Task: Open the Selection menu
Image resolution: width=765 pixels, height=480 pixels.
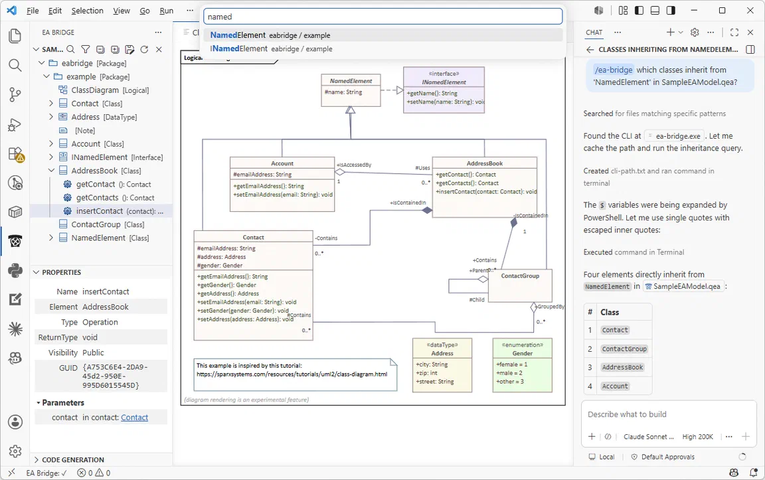Action: click(x=88, y=11)
